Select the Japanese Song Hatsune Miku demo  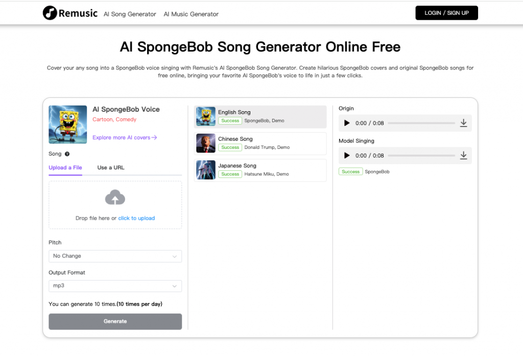[x=260, y=170]
